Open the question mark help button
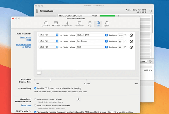 point(79,99)
